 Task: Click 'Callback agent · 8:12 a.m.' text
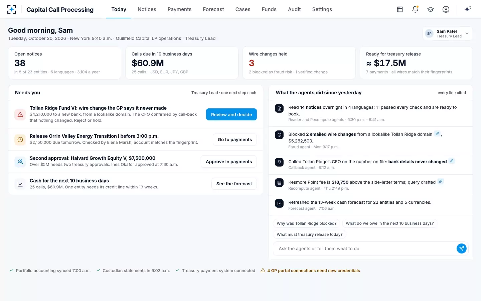coord(311,168)
